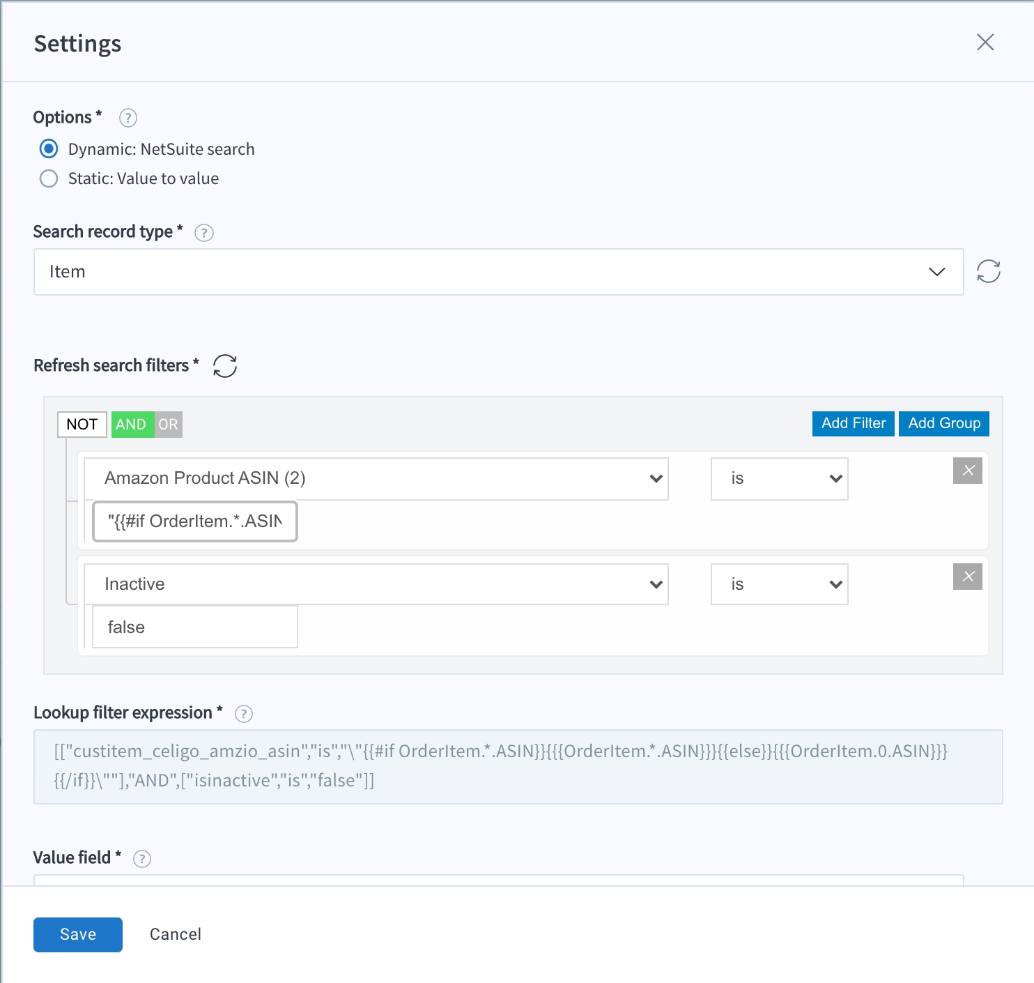Open the Inactive field dropdown
The width and height of the screenshot is (1034, 983).
[376, 584]
